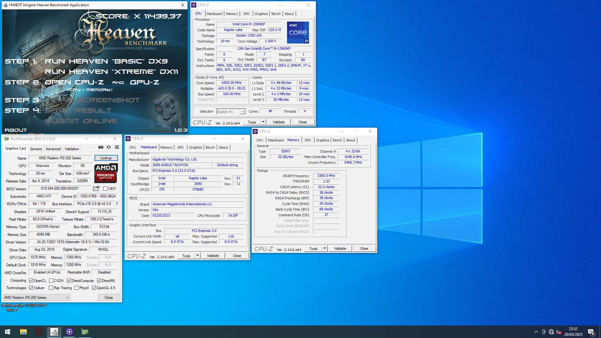Show hidden system tray icons chevron
This screenshot has height=338, width=601.
coord(536,332)
